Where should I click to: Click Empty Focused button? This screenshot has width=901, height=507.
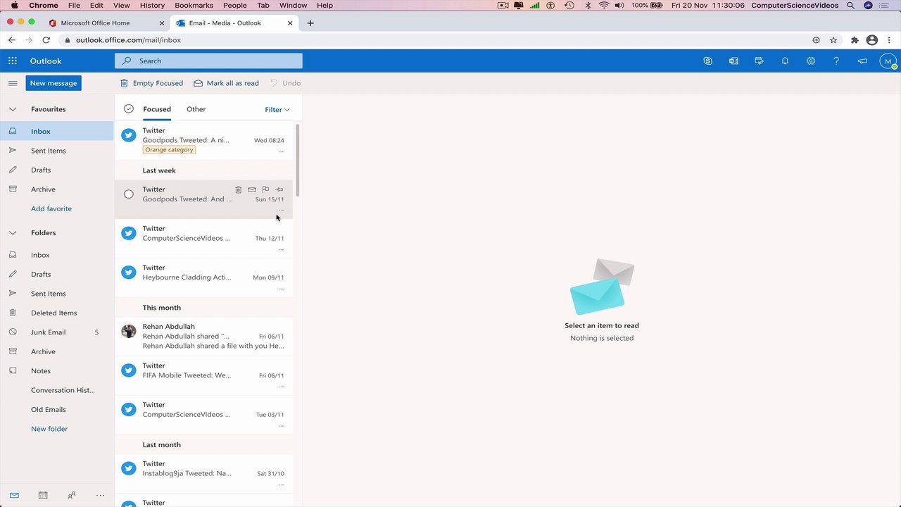[x=151, y=83]
